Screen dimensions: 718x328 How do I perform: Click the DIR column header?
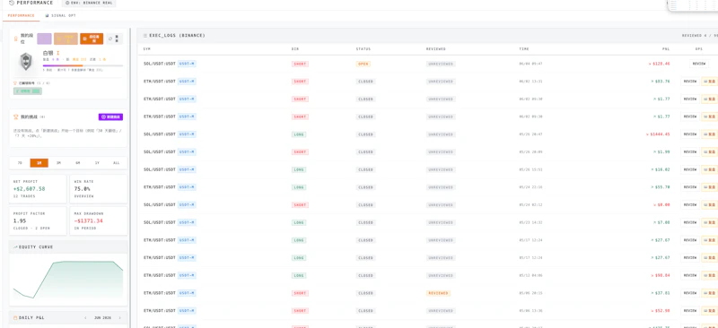[x=295, y=49]
